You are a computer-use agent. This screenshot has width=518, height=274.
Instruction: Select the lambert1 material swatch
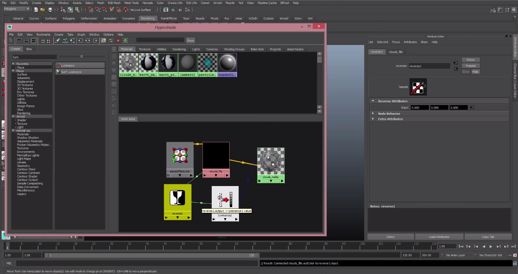coord(188,65)
